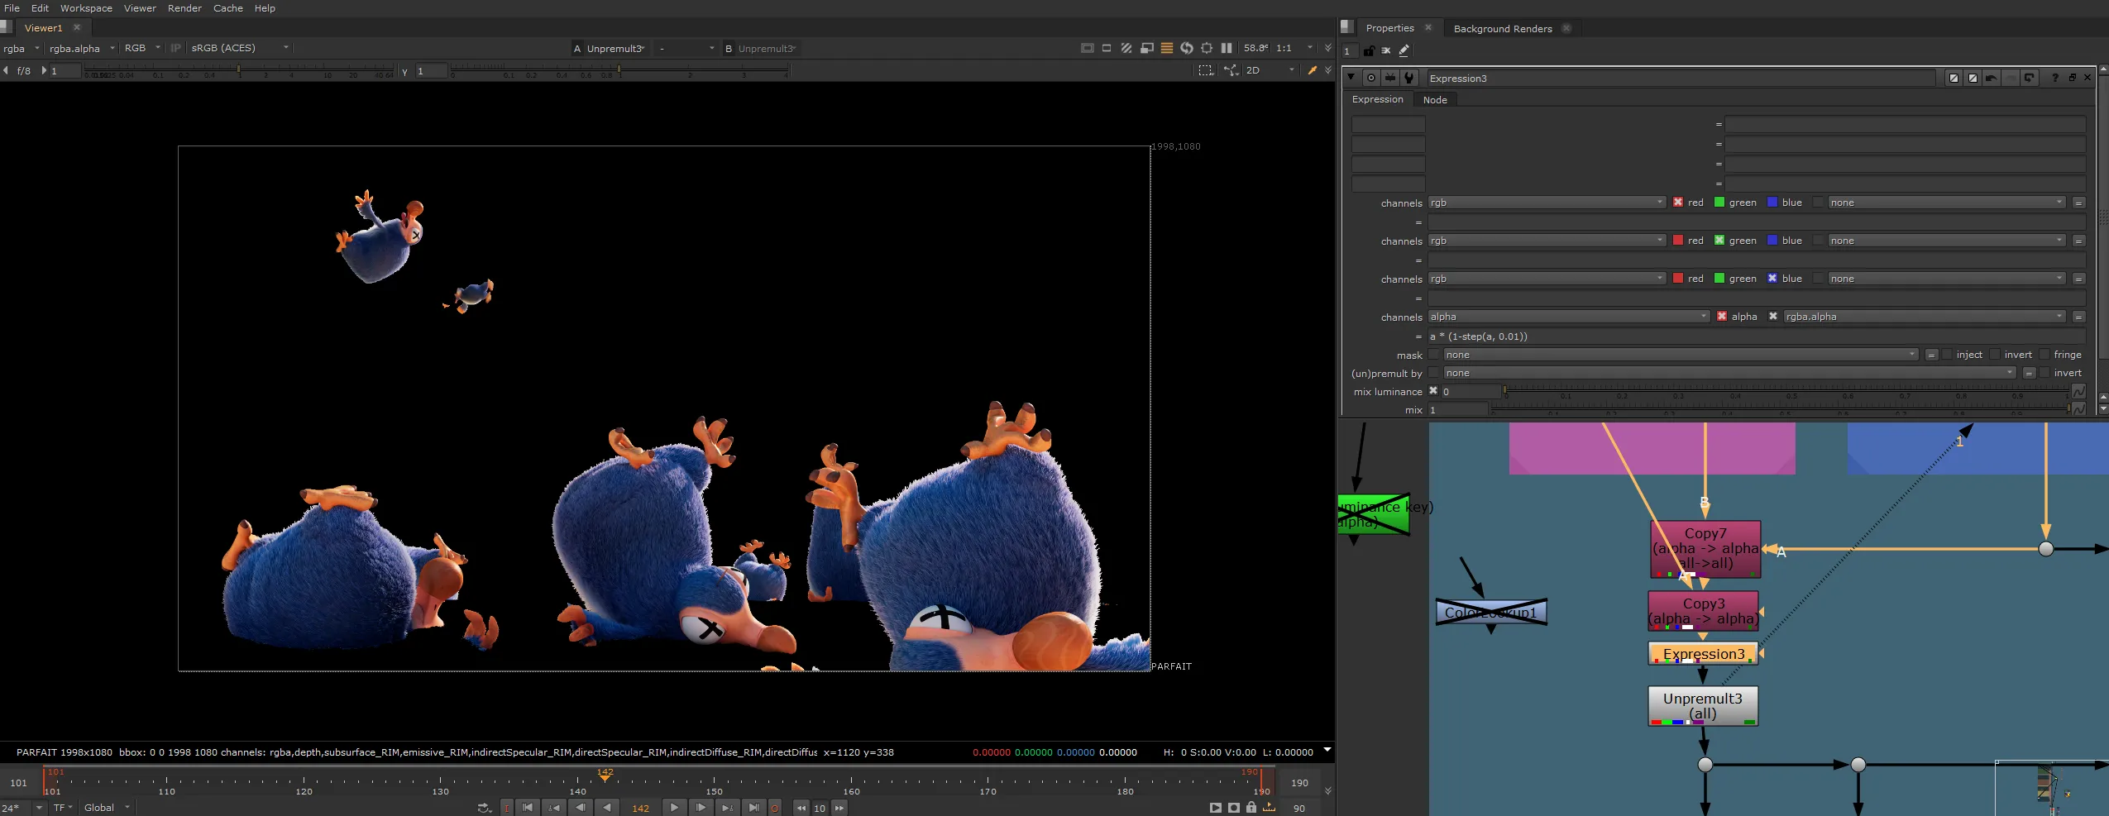Toggle the alpha channel checkbox
This screenshot has height=816, width=2109.
pos(1721,317)
